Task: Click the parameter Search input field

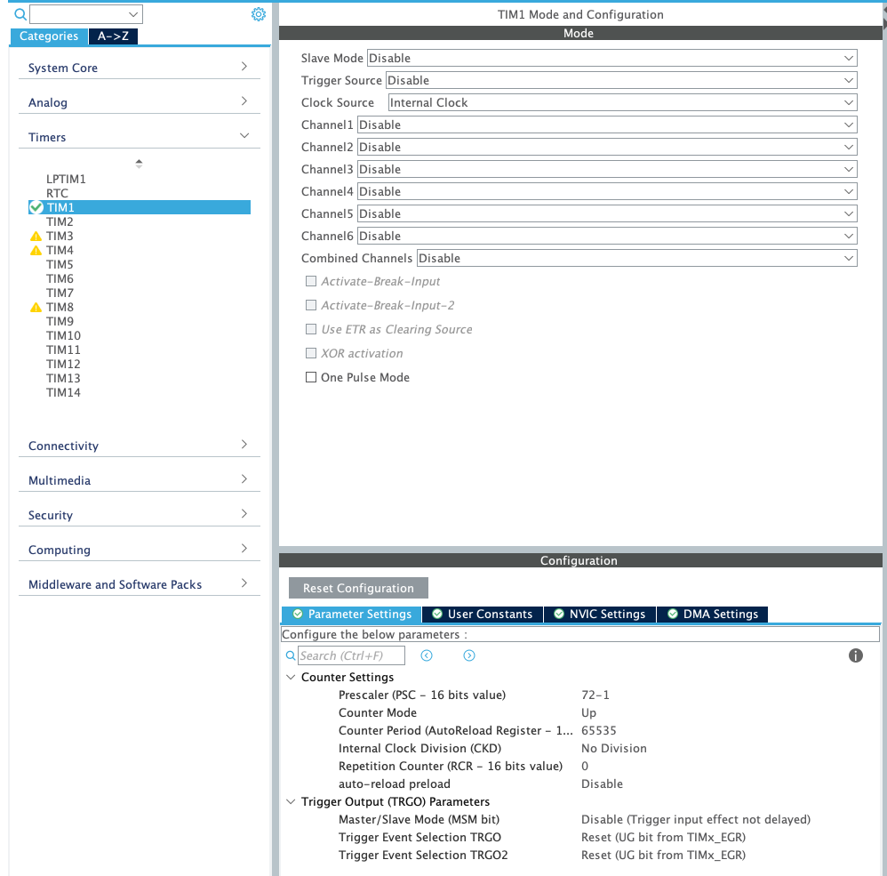Action: [x=351, y=655]
